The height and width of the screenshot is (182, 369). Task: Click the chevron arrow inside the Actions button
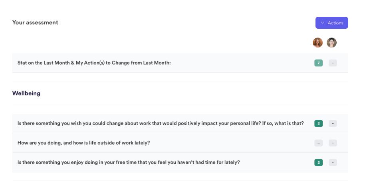(322, 23)
